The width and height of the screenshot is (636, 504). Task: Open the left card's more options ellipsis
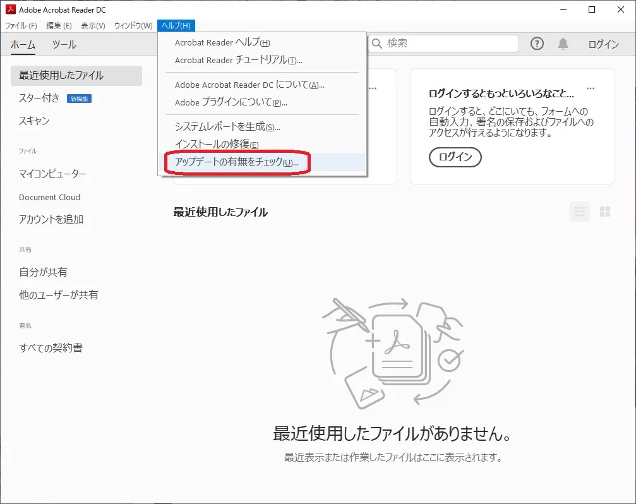pos(373,88)
